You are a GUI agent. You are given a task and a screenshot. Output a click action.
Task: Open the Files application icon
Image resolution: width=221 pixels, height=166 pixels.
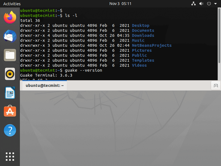pyautogui.click(x=10, y=55)
